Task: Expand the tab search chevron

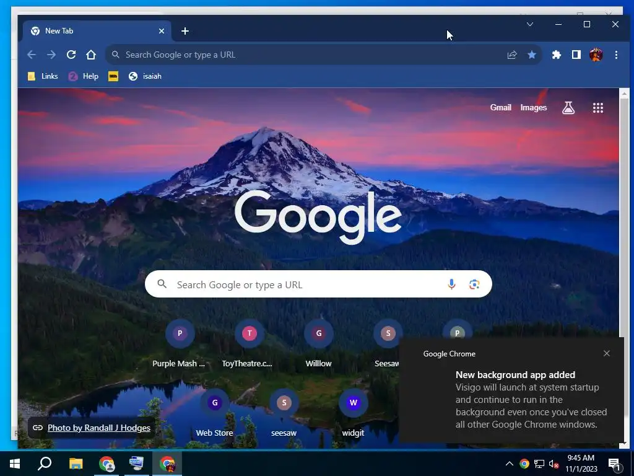Action: tap(530, 24)
